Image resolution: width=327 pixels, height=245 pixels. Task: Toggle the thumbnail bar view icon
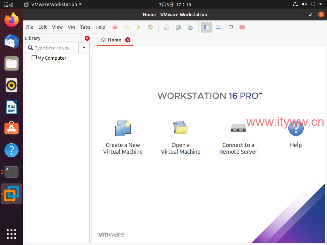click(x=218, y=27)
